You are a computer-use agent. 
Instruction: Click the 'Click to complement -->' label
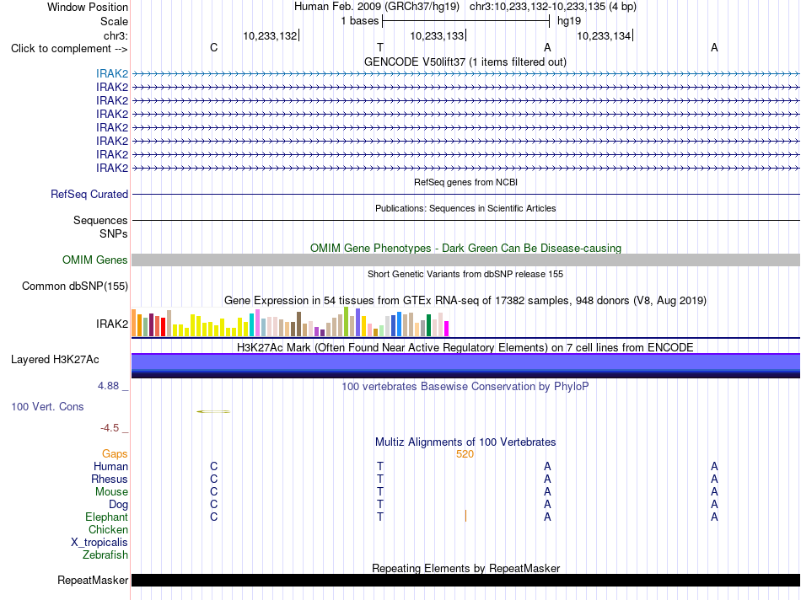pyautogui.click(x=69, y=49)
